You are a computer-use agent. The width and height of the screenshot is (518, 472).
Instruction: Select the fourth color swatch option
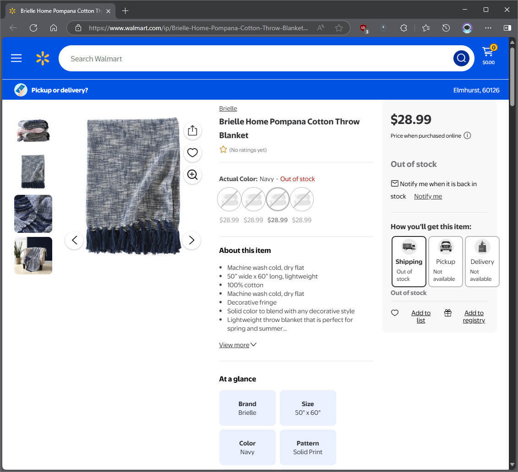pos(302,199)
